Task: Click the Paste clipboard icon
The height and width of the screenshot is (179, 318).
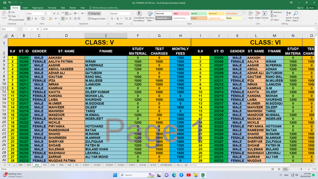Action: pyautogui.click(x=4, y=14)
